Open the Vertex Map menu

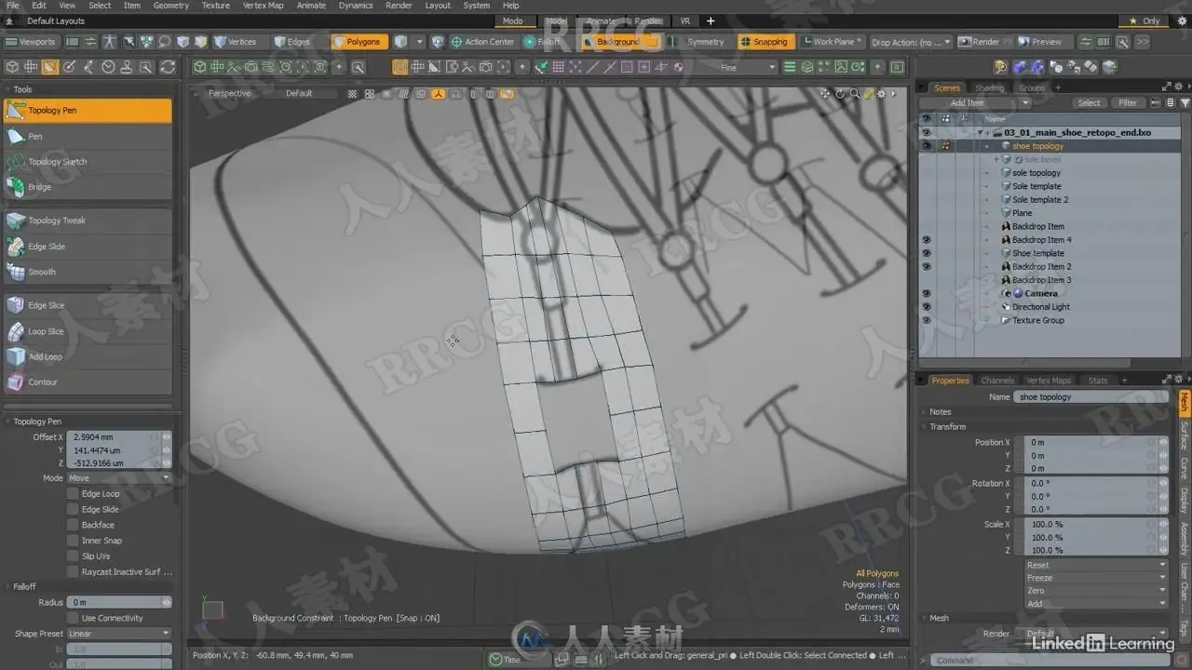pos(263,6)
